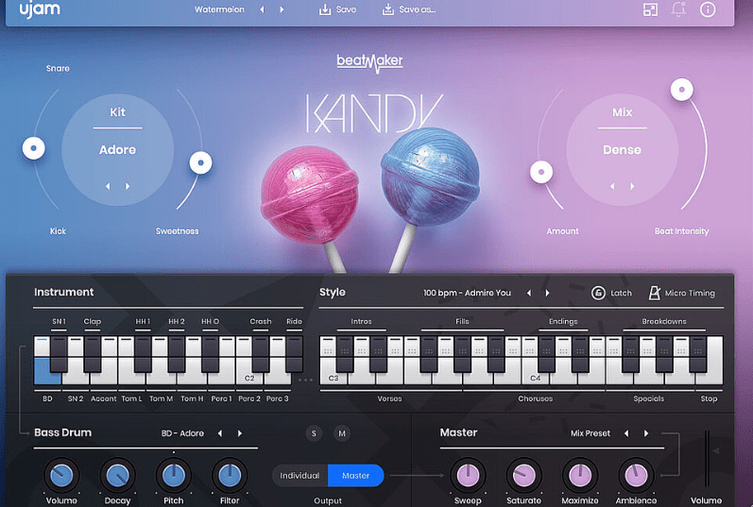Click the Amount slider handle
Screen dimensions: 753x507
[x=541, y=172]
